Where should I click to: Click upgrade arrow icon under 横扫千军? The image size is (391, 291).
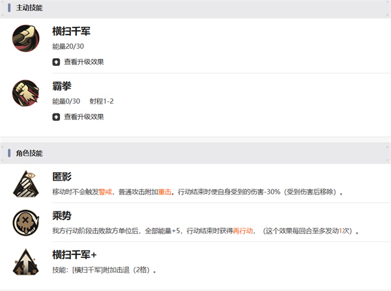coord(56,62)
